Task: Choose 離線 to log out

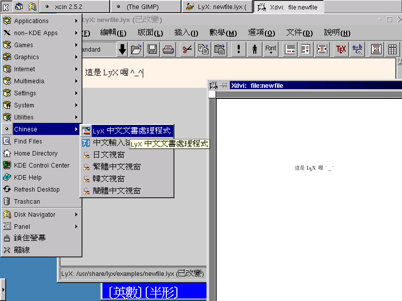Action: click(x=42, y=250)
